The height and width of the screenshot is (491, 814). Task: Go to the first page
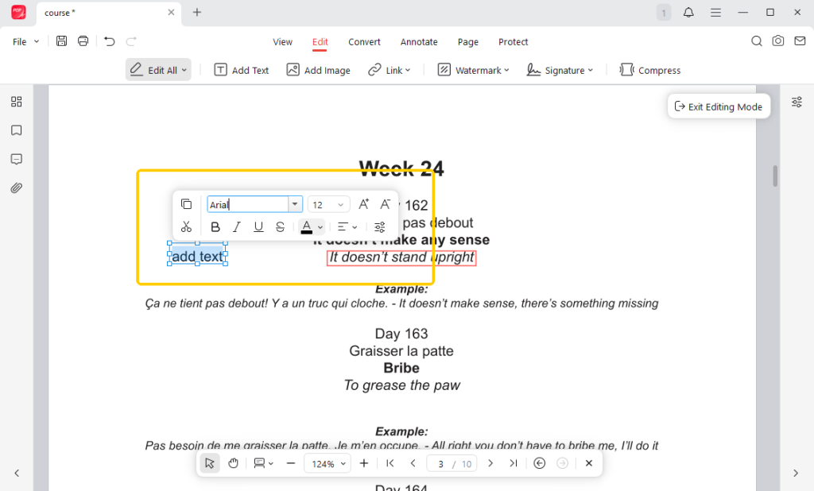point(390,463)
